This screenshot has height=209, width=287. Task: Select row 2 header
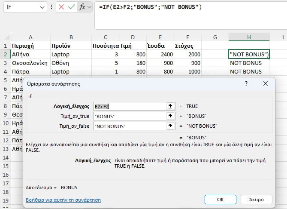point(6,54)
